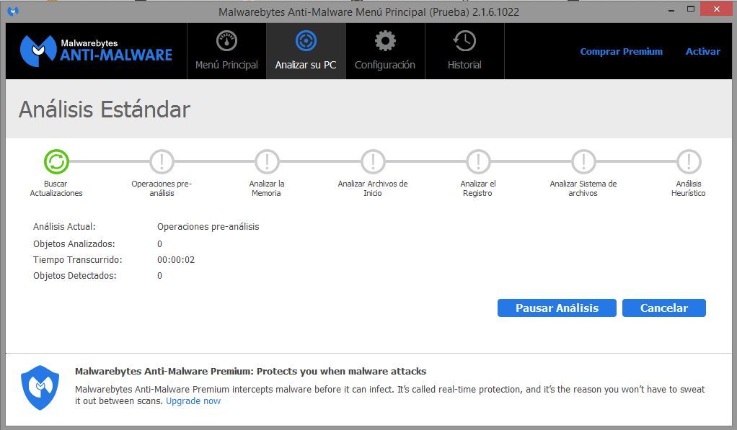Minimize the Malwarebytes window
The image size is (737, 430).
tap(671, 9)
